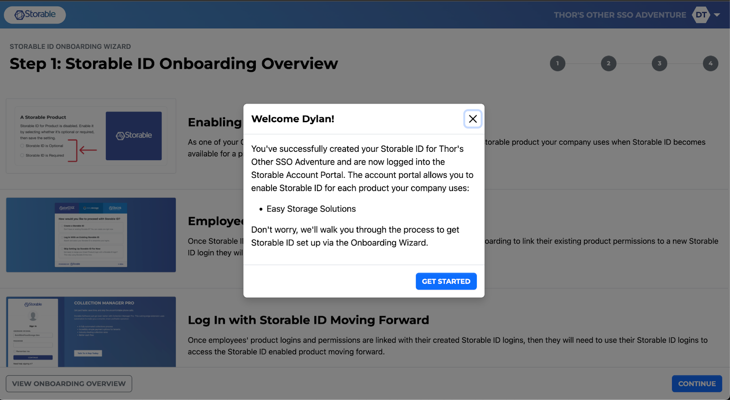Click the Storable logo in the header
The height and width of the screenshot is (400, 730).
pyautogui.click(x=35, y=15)
